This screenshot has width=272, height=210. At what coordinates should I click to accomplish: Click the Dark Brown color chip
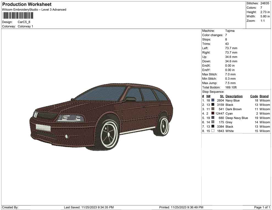[x=212, y=109]
